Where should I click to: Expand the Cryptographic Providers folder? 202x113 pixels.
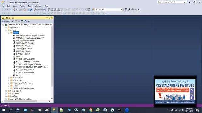click(x=9, y=83)
